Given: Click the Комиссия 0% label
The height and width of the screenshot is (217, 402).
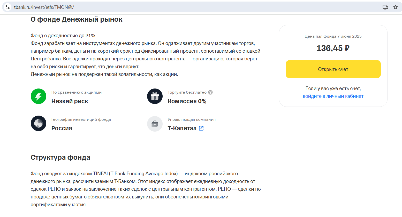Looking at the screenshot, I should [x=187, y=101].
